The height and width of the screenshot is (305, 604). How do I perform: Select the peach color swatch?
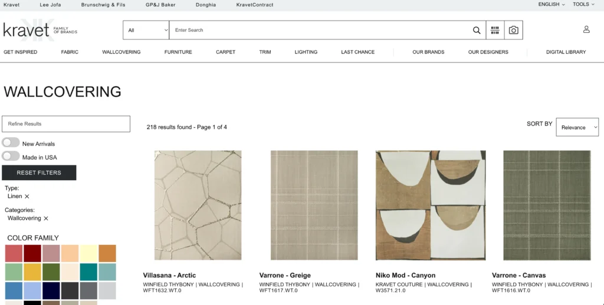[x=70, y=253]
